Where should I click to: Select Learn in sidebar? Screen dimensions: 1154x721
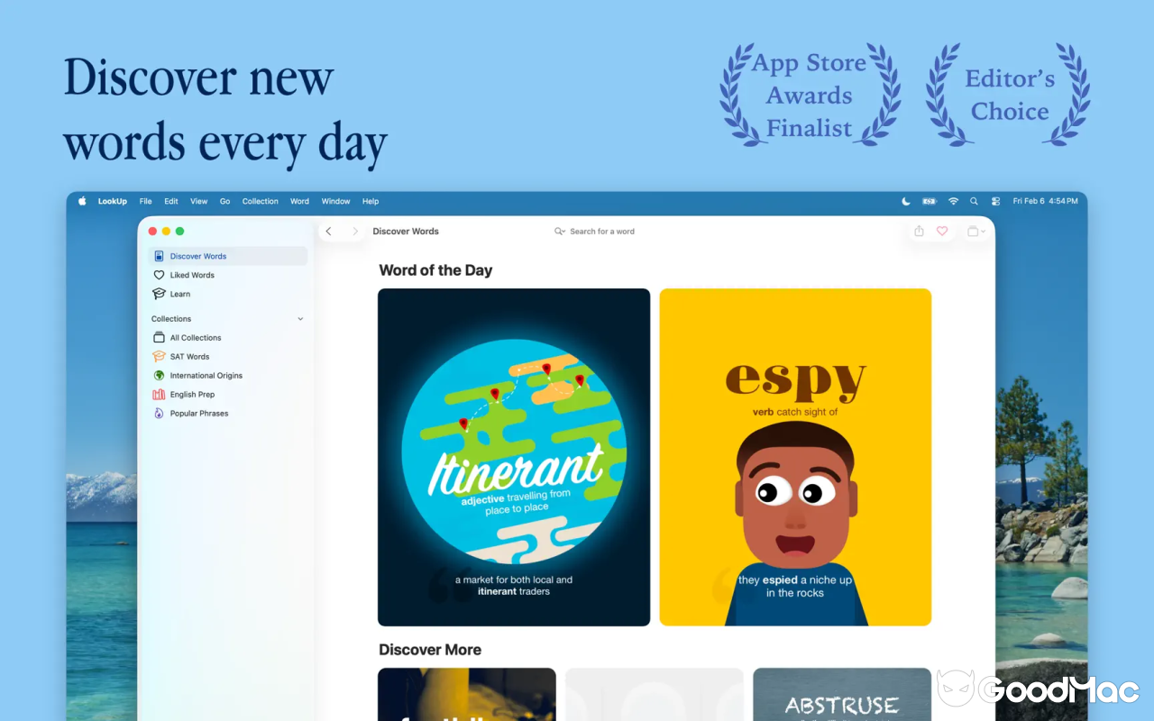click(228, 294)
